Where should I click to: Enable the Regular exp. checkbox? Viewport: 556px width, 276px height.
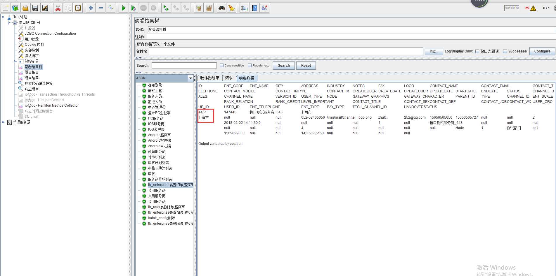point(250,66)
